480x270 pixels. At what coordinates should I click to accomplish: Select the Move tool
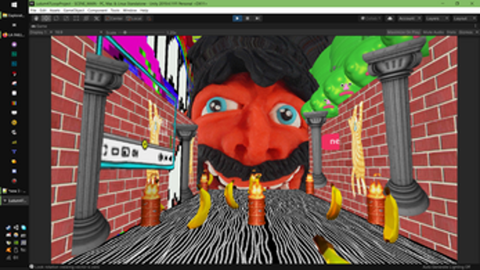point(46,18)
